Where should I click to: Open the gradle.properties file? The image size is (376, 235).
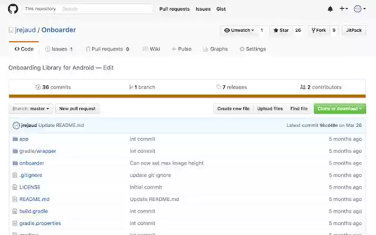40,223
